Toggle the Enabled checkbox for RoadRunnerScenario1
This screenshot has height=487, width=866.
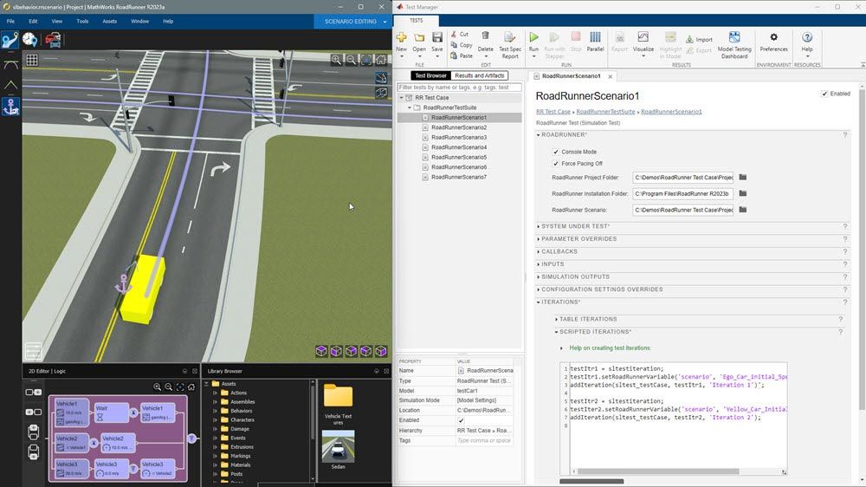click(x=824, y=94)
